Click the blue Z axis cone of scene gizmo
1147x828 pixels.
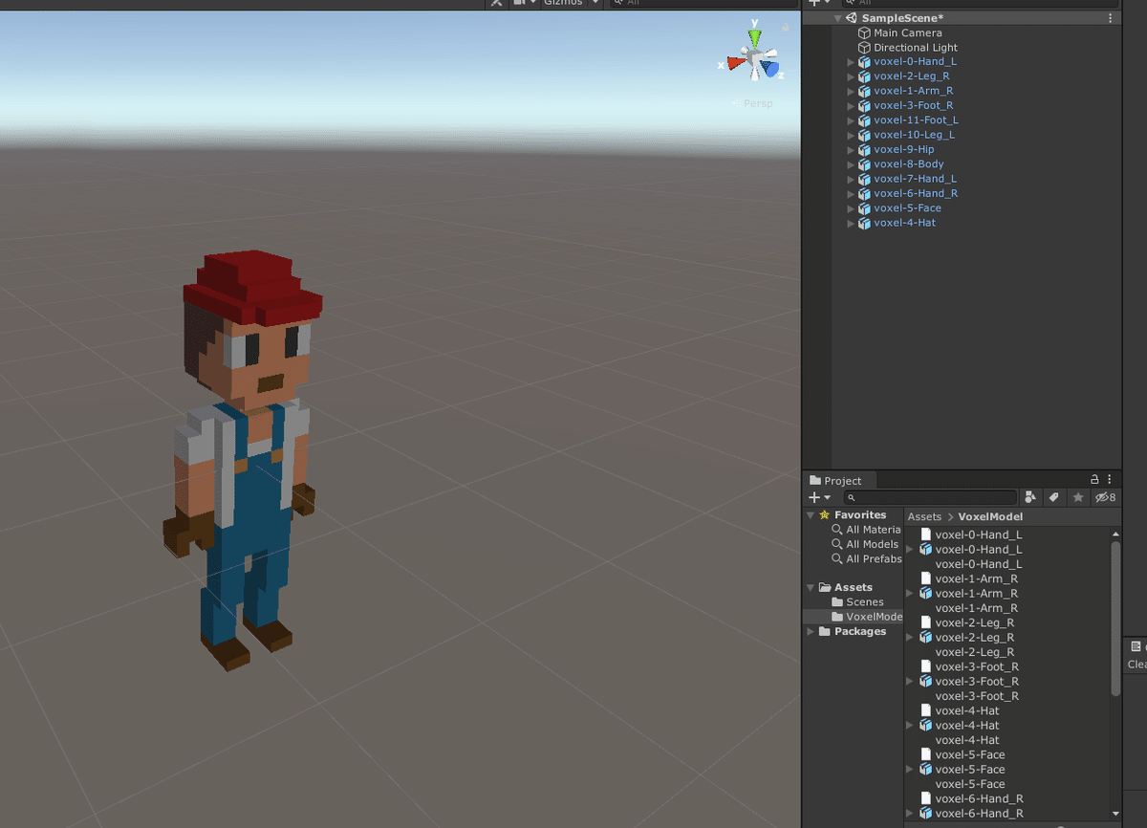[770, 69]
